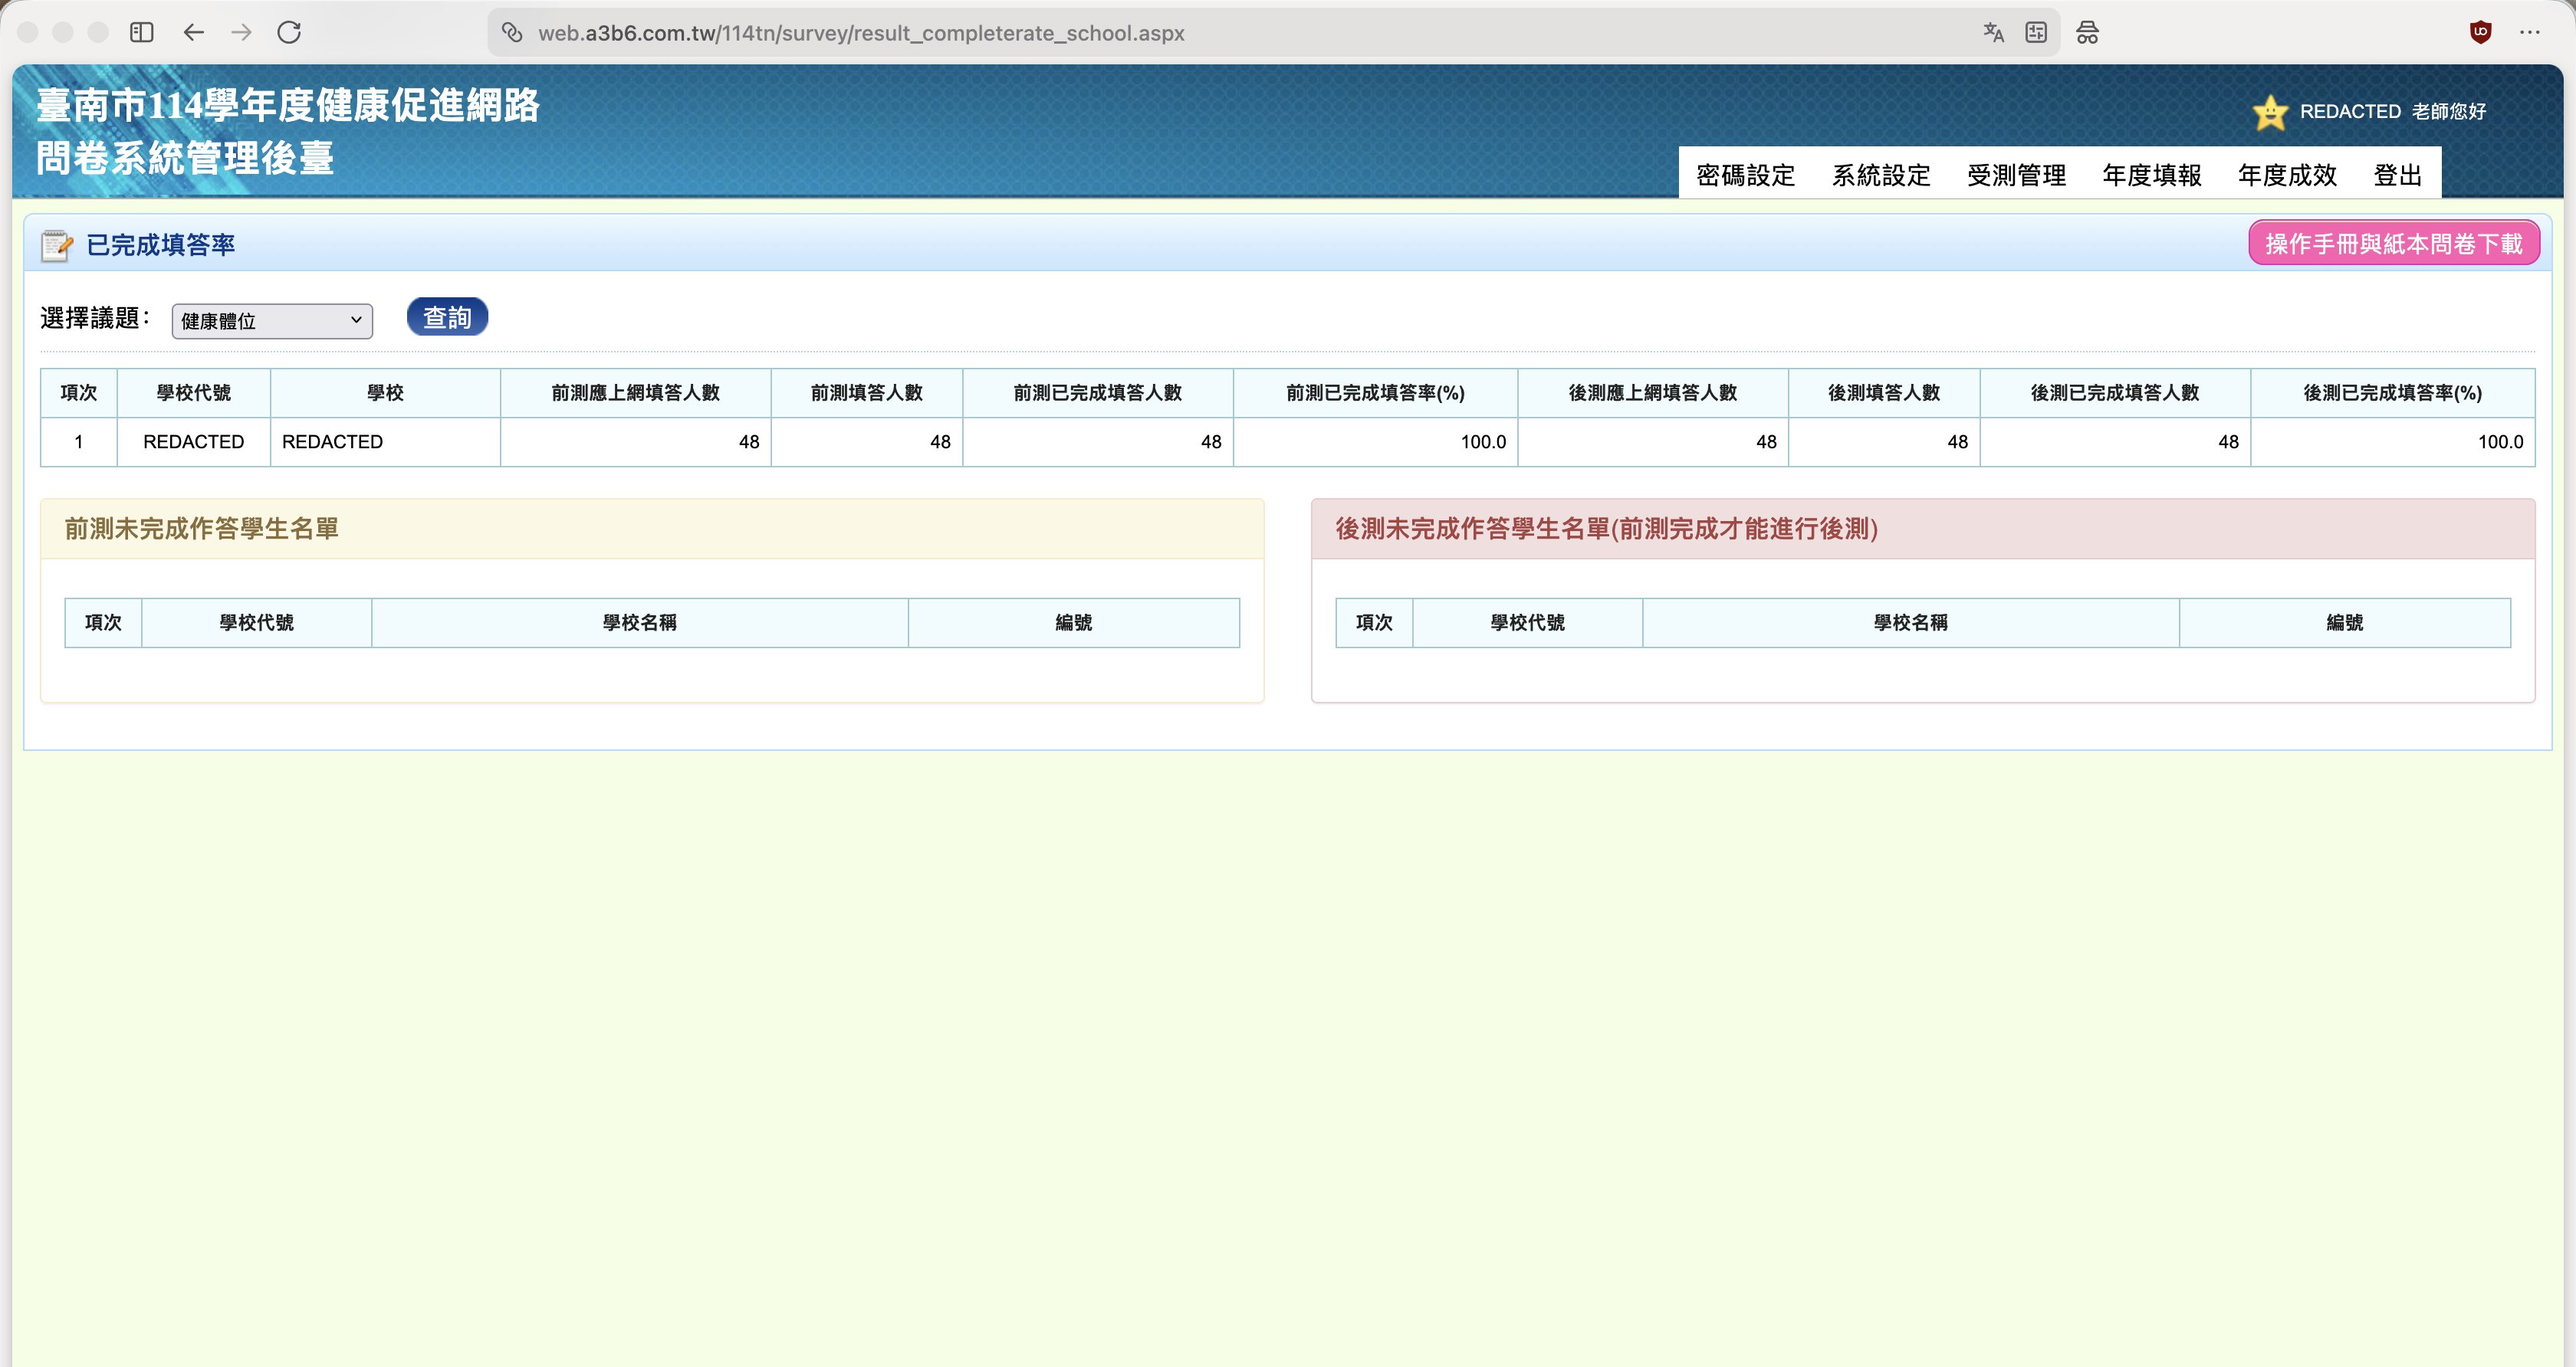Open the uBlock Origin shield extension
Screen dimensions: 2576x1367
2480,32
